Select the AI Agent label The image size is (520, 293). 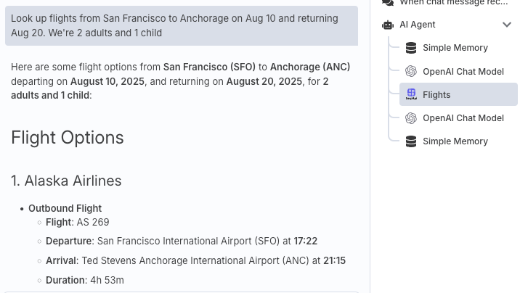coord(418,25)
